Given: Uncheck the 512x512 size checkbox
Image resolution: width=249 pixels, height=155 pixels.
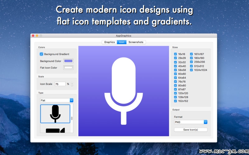Looking at the screenshot, I should point(191,66).
